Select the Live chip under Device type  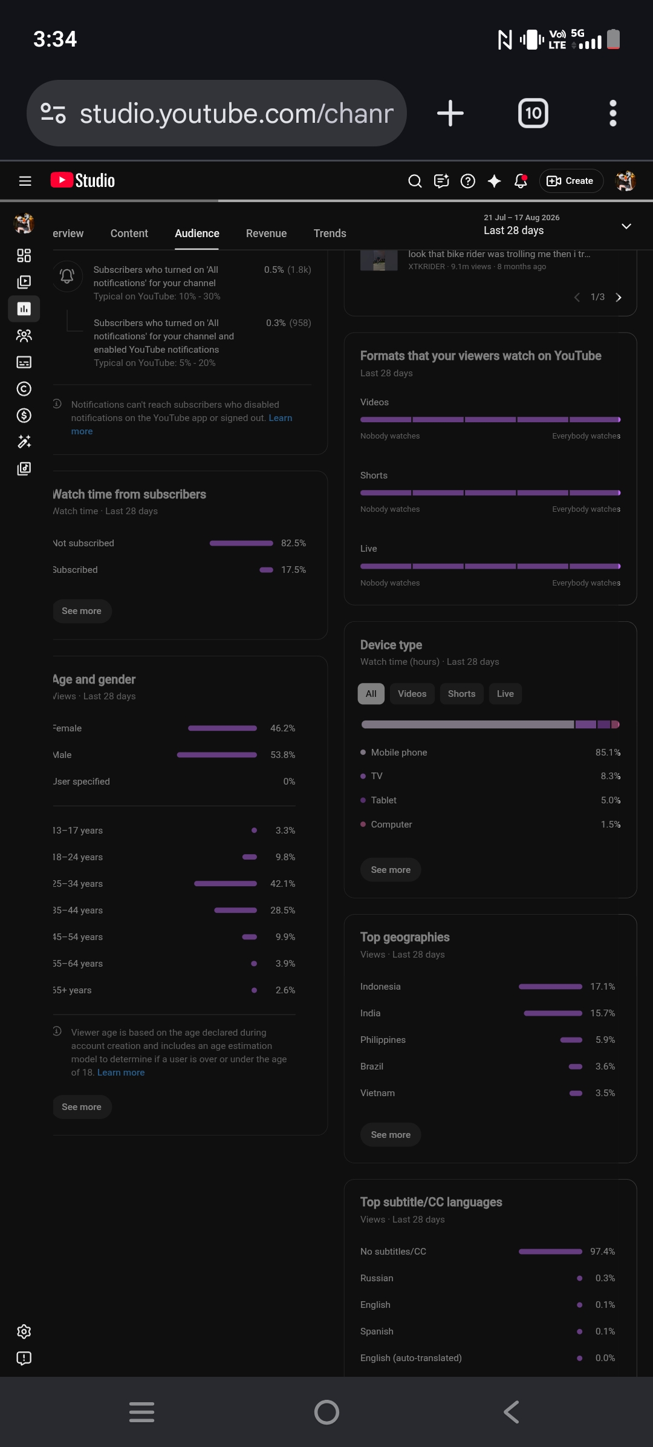coord(505,694)
